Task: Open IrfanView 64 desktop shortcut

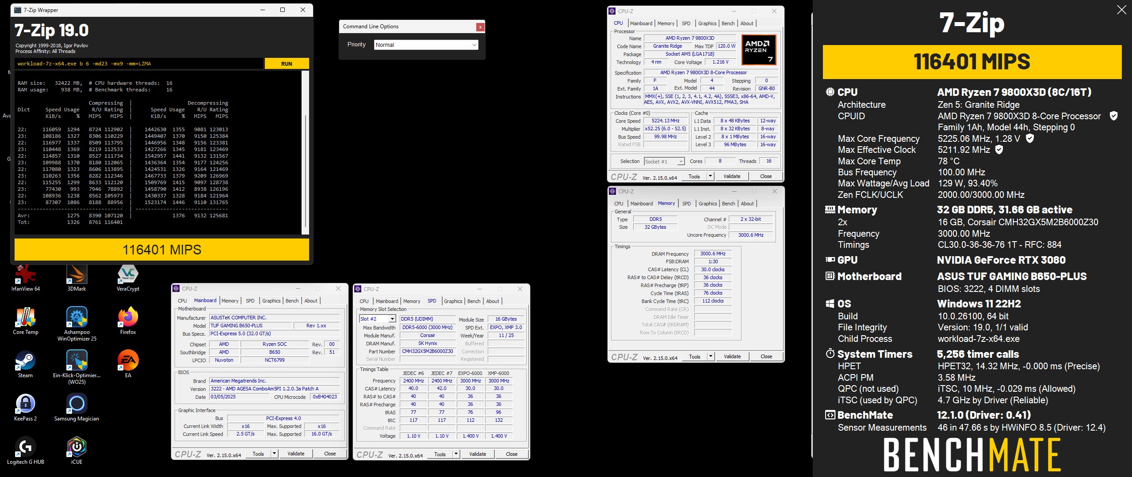Action: pyautogui.click(x=26, y=277)
